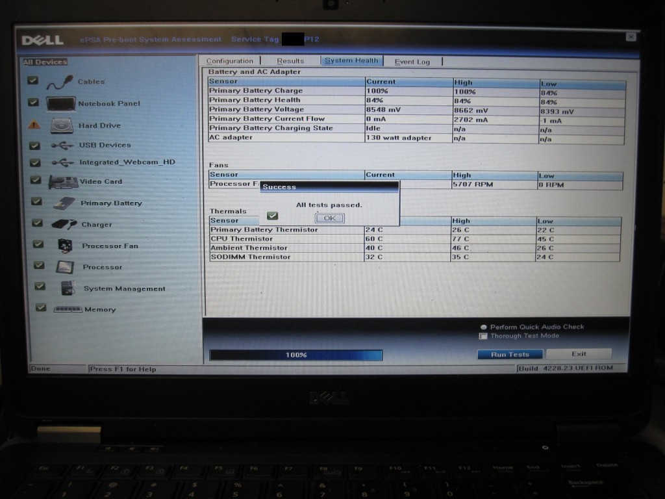Image resolution: width=665 pixels, height=499 pixels.
Task: Click the Success dialog title bar
Action: click(x=329, y=186)
